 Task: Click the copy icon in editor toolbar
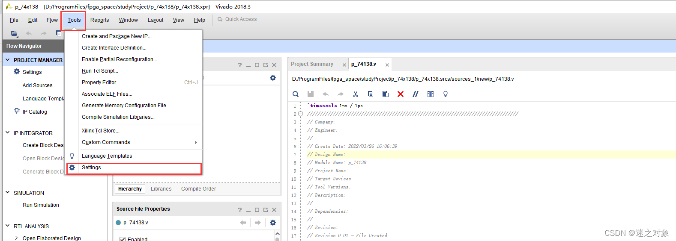[371, 94]
